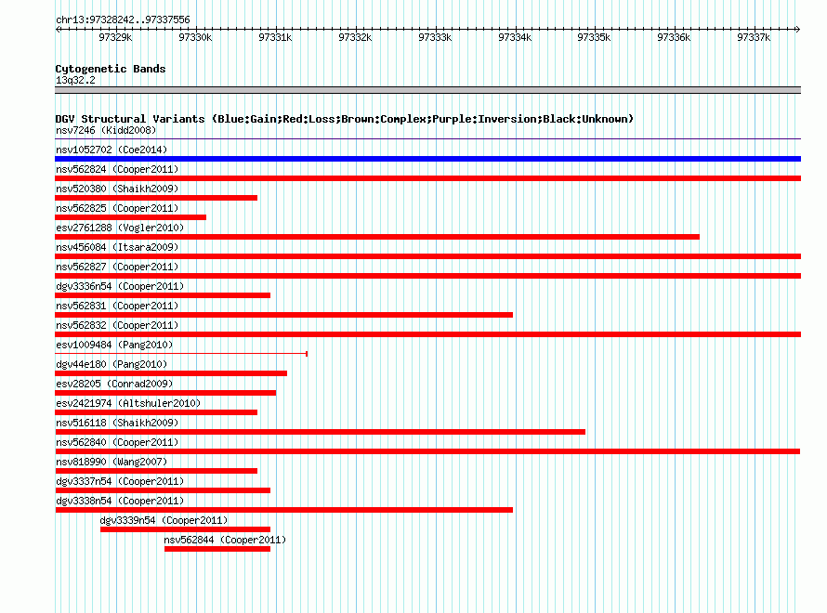Open the nsv562840 (Cooper2011) label

click(117, 442)
